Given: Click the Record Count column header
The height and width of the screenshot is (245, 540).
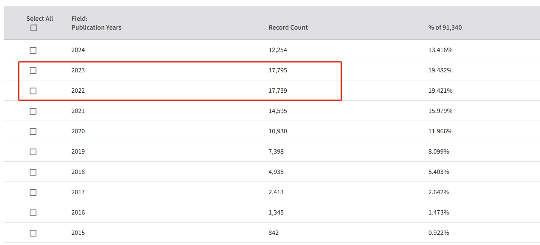Looking at the screenshot, I should [288, 28].
